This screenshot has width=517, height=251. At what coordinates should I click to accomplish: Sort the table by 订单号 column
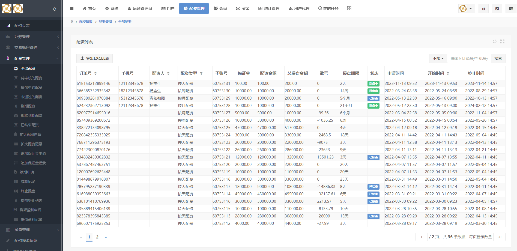tap(95, 73)
